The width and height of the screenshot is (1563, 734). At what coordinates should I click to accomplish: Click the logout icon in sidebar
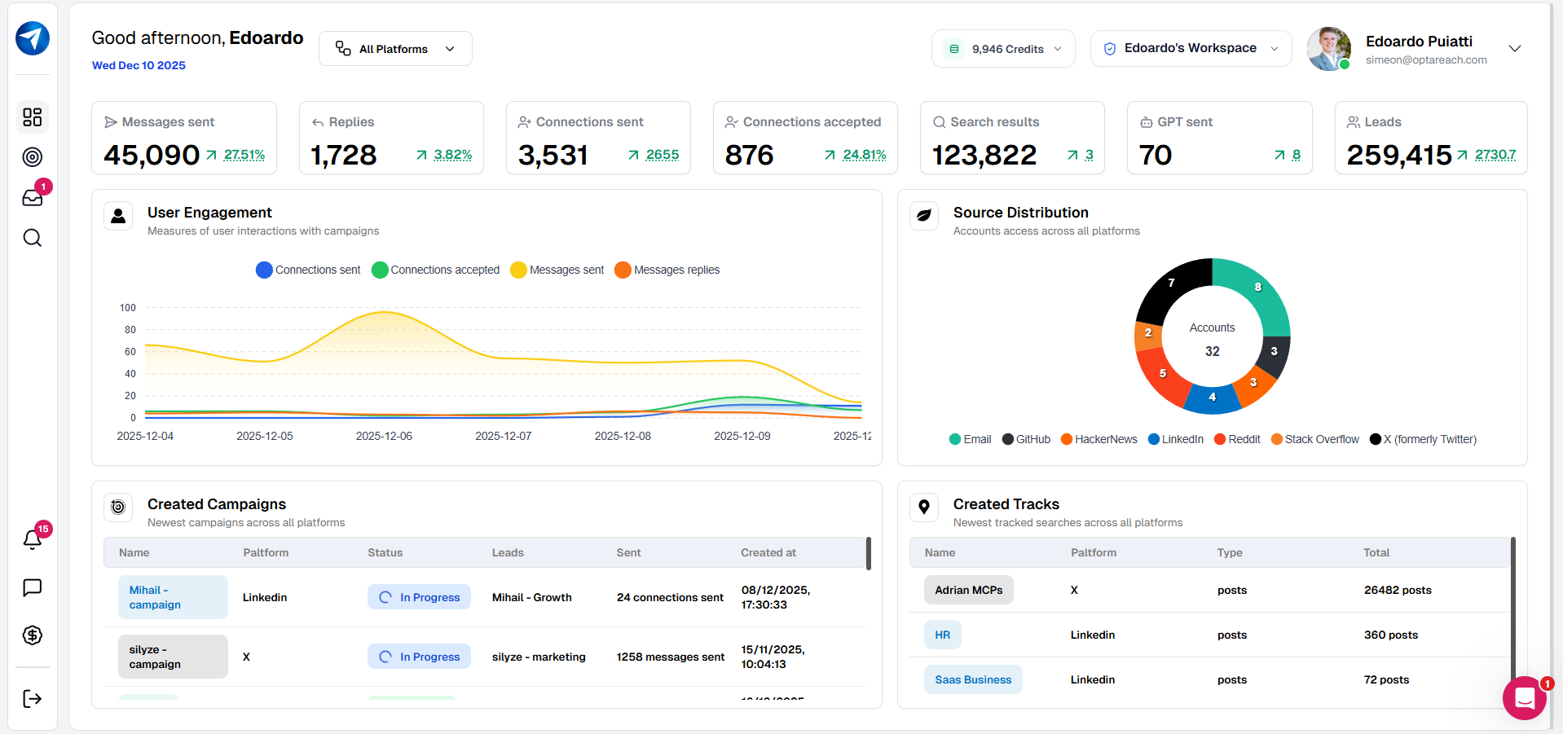[33, 698]
